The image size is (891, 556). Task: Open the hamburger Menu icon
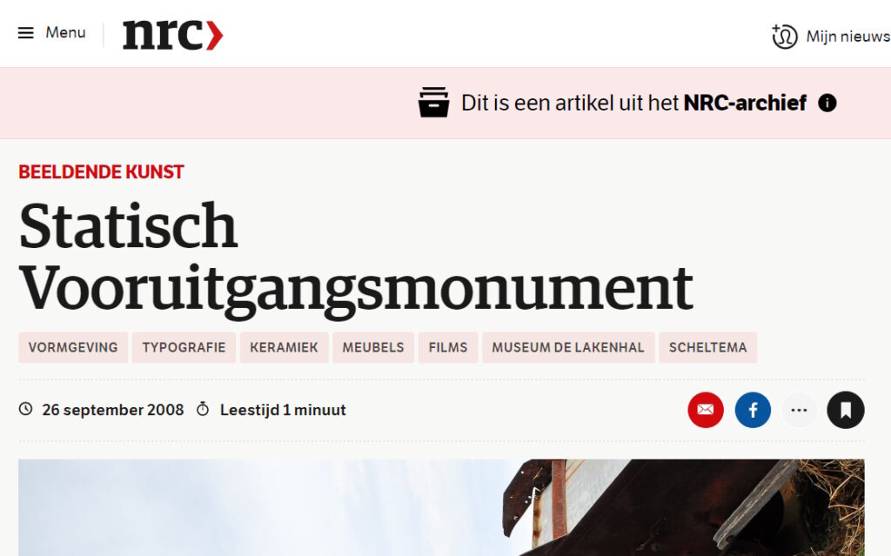click(x=26, y=33)
